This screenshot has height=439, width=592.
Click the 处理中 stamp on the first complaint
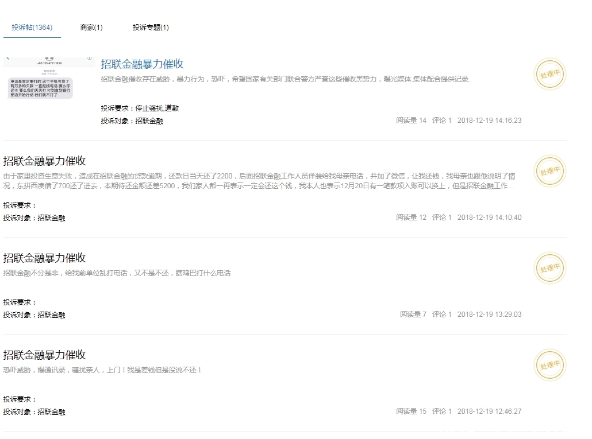pyautogui.click(x=549, y=74)
